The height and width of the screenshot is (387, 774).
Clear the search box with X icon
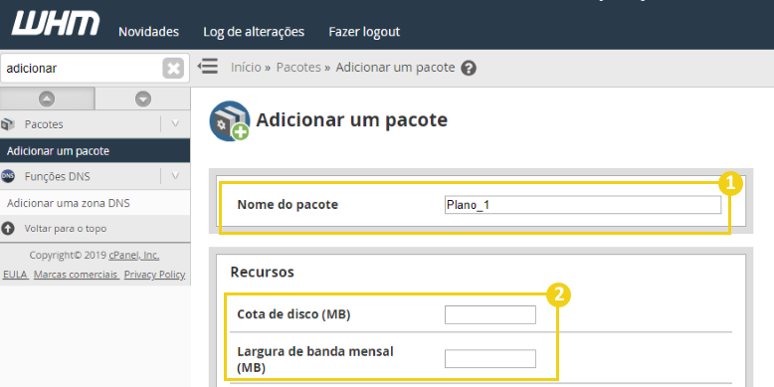pyautogui.click(x=173, y=68)
